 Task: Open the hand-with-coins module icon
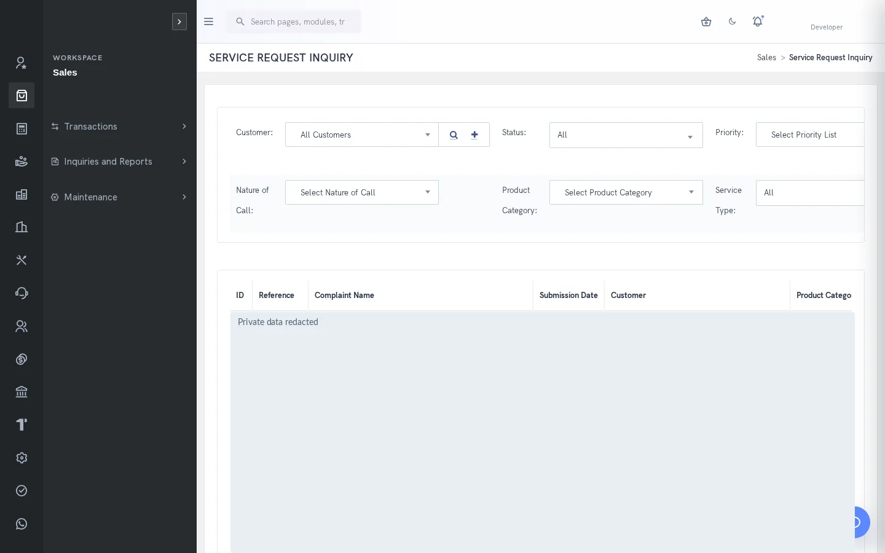click(x=22, y=162)
